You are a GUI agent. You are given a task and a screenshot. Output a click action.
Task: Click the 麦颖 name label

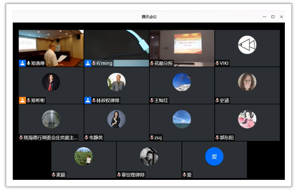click(x=61, y=175)
